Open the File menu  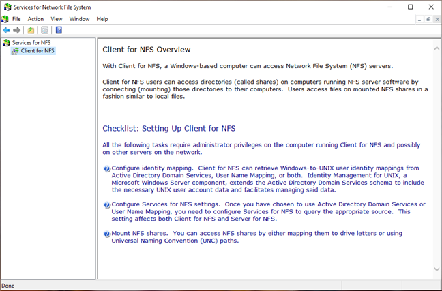pos(16,19)
